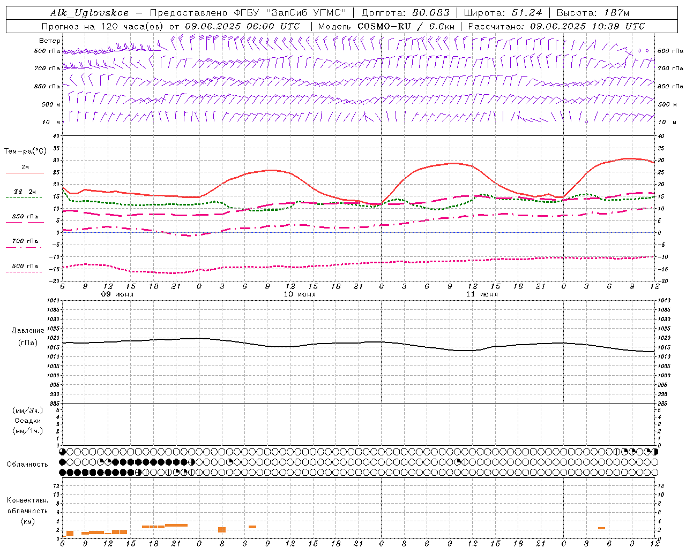Click the longitude value 80.083
The width and height of the screenshot is (686, 548).
[431, 13]
